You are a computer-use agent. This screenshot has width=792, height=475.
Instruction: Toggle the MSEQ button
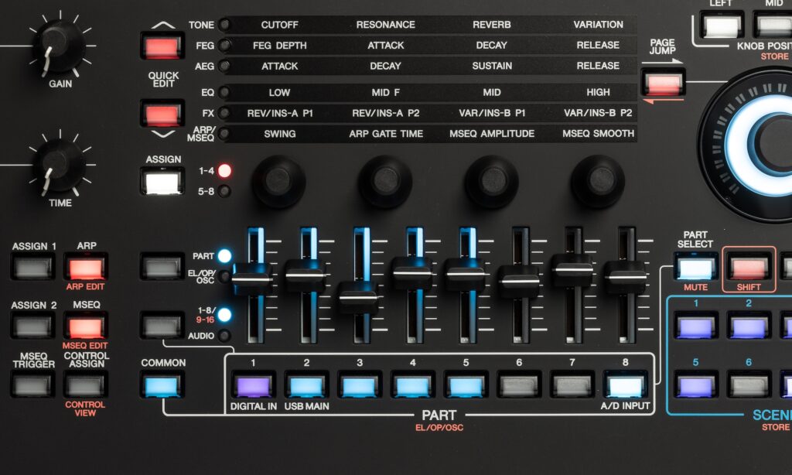click(x=86, y=326)
